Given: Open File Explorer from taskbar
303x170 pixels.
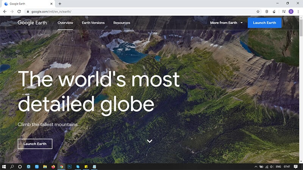Looking at the screenshot, I should (x=45, y=167).
